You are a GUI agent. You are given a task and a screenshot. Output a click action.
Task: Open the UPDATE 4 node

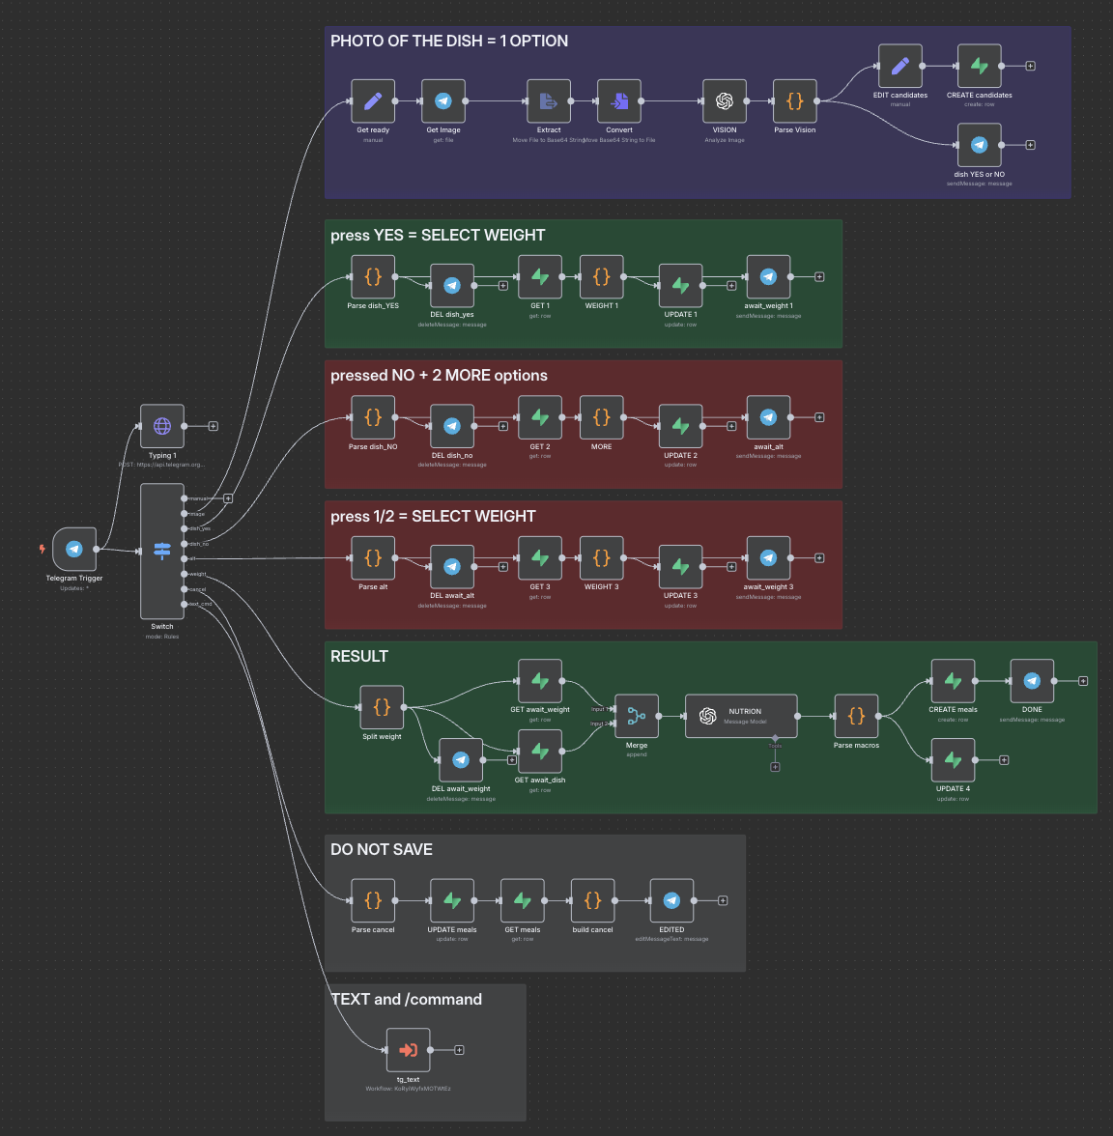953,760
